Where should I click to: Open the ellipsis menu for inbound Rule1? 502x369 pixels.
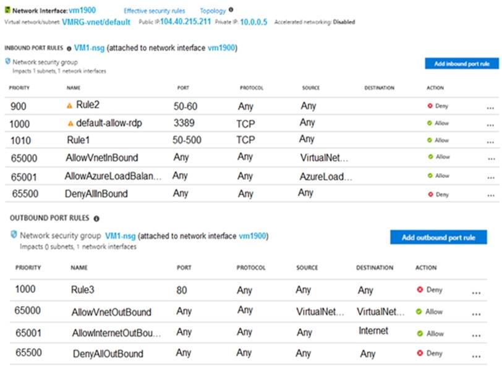[x=490, y=142]
